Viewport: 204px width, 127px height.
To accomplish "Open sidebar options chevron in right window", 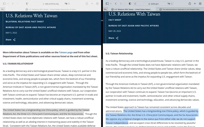I will pos(111,4).
